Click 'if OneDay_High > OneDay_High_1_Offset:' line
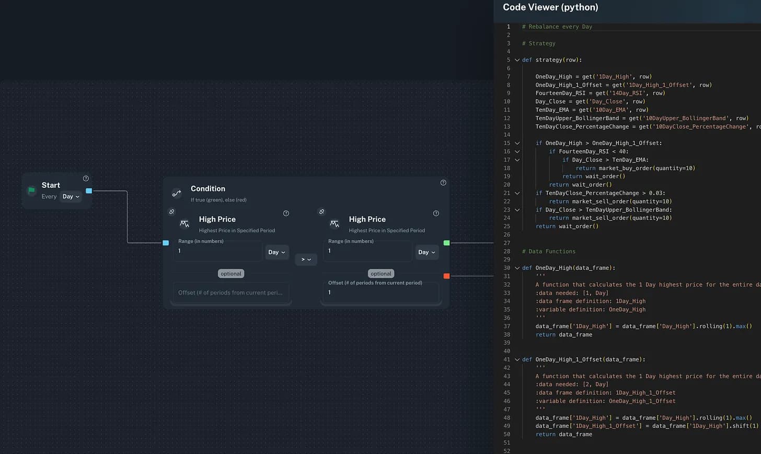Viewport: 761px width, 454px height. click(x=599, y=143)
